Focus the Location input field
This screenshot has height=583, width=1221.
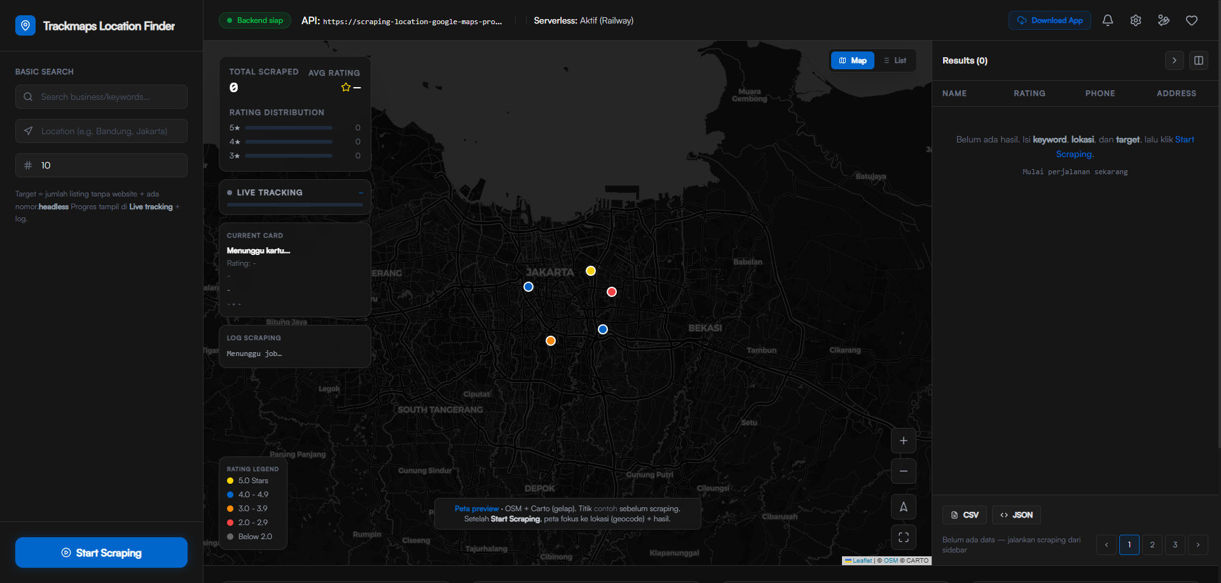click(101, 131)
